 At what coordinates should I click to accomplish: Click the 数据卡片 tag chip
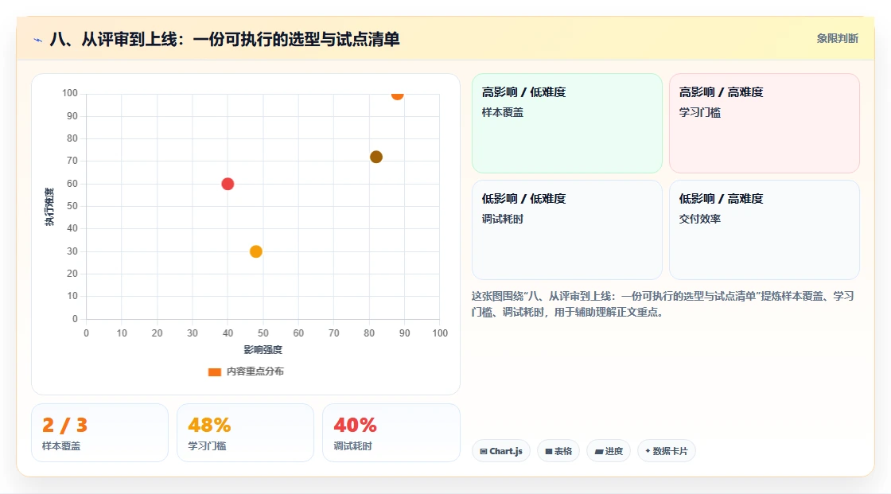pos(667,451)
